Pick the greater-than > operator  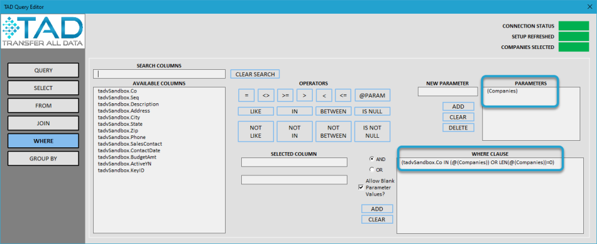[304, 95]
